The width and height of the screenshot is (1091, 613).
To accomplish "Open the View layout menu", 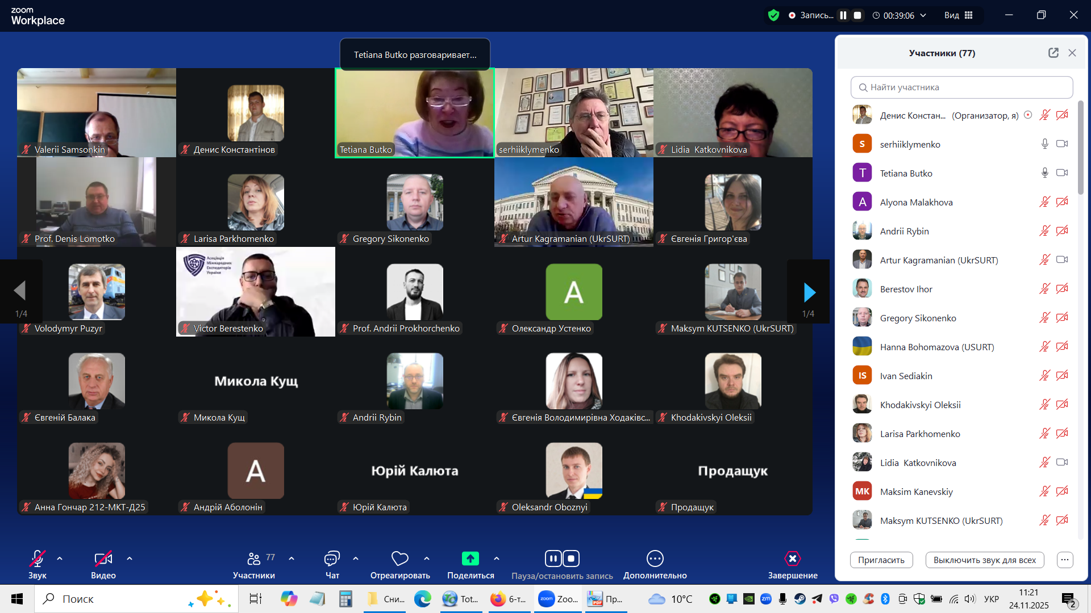I will coord(959,15).
